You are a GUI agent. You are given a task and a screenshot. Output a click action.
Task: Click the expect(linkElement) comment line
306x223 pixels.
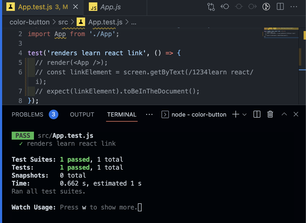tap(117, 91)
